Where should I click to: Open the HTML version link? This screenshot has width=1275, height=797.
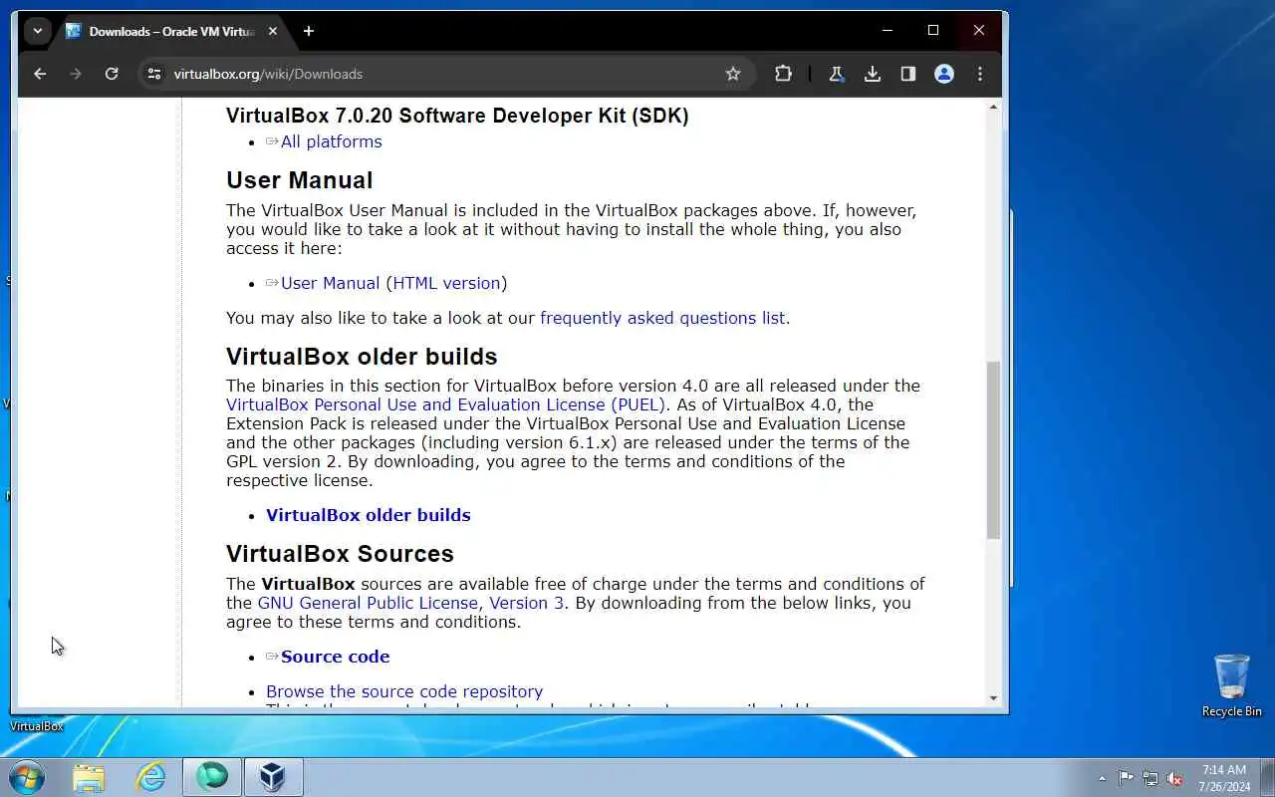[446, 283]
